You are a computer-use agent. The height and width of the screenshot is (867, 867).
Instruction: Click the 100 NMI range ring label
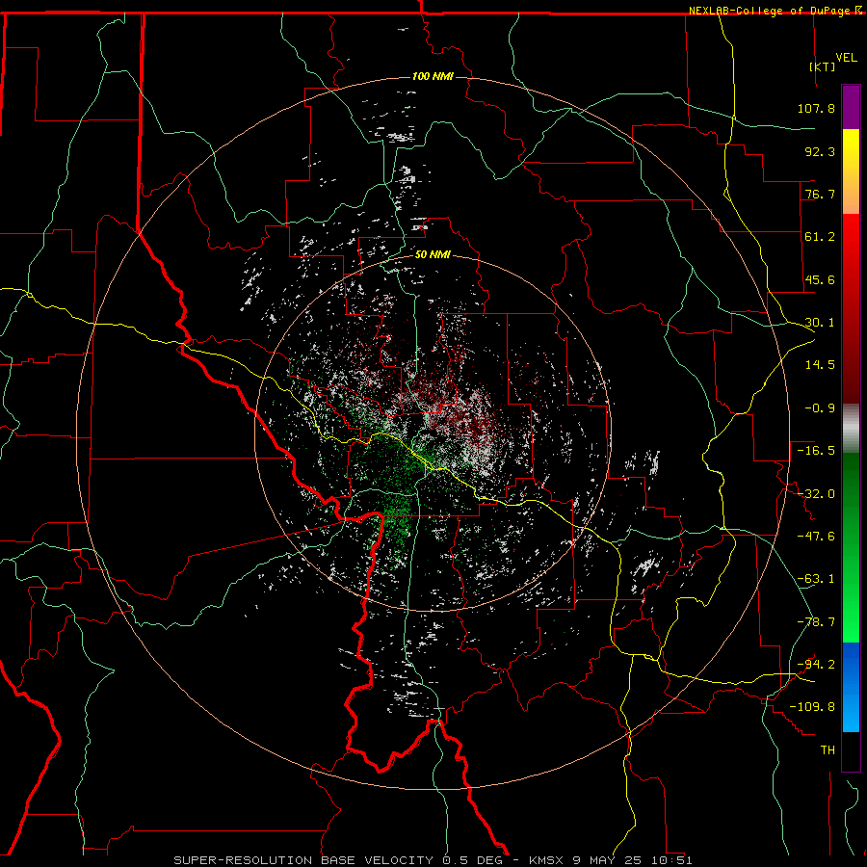pyautogui.click(x=433, y=76)
